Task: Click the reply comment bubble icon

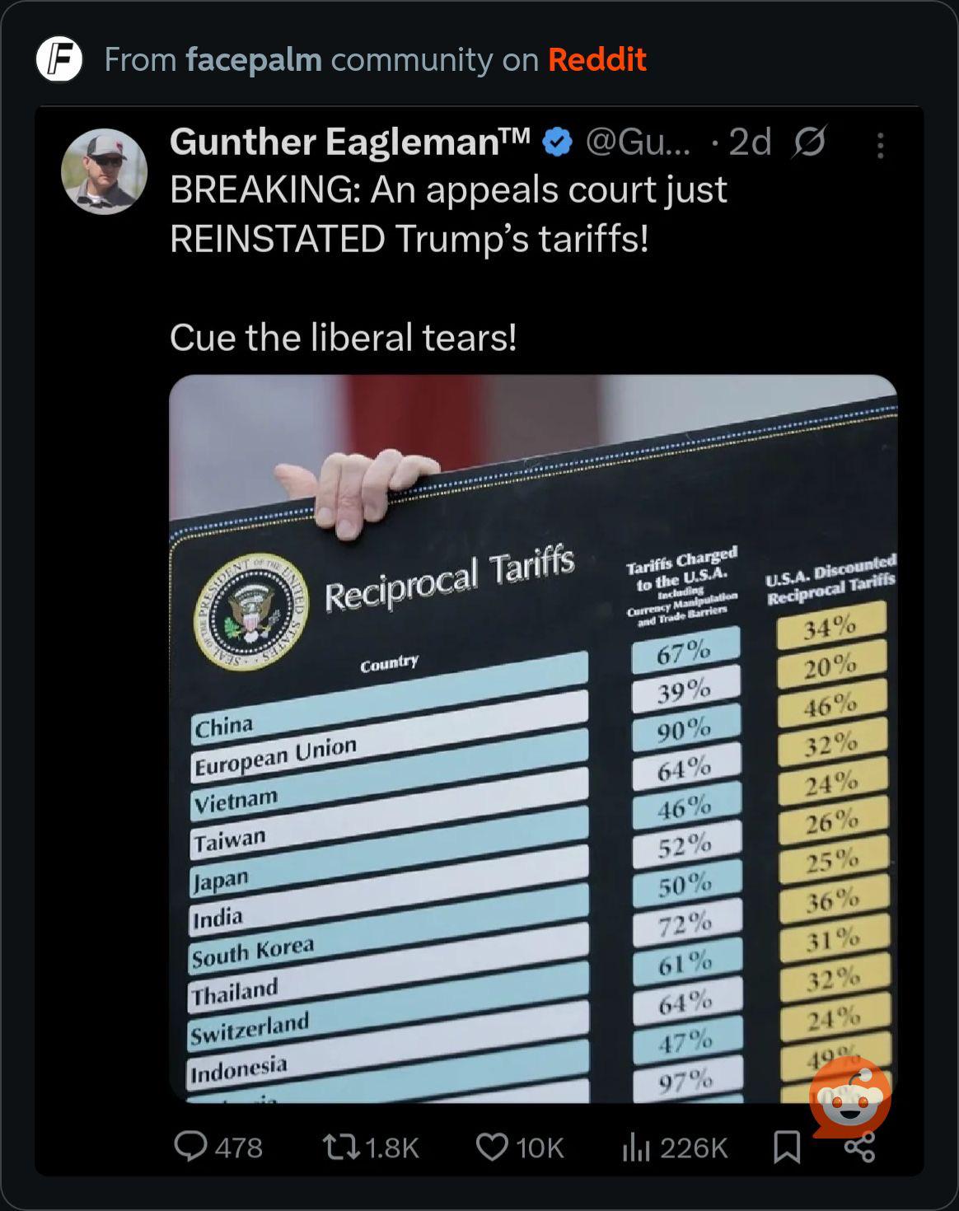Action: 190,1146
